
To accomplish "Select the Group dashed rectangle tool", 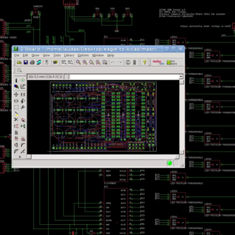I will [16, 107].
